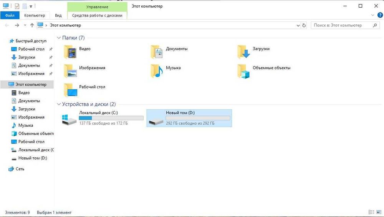Open the Видео folder icon
The height and width of the screenshot is (217, 384).
[x=70, y=52]
